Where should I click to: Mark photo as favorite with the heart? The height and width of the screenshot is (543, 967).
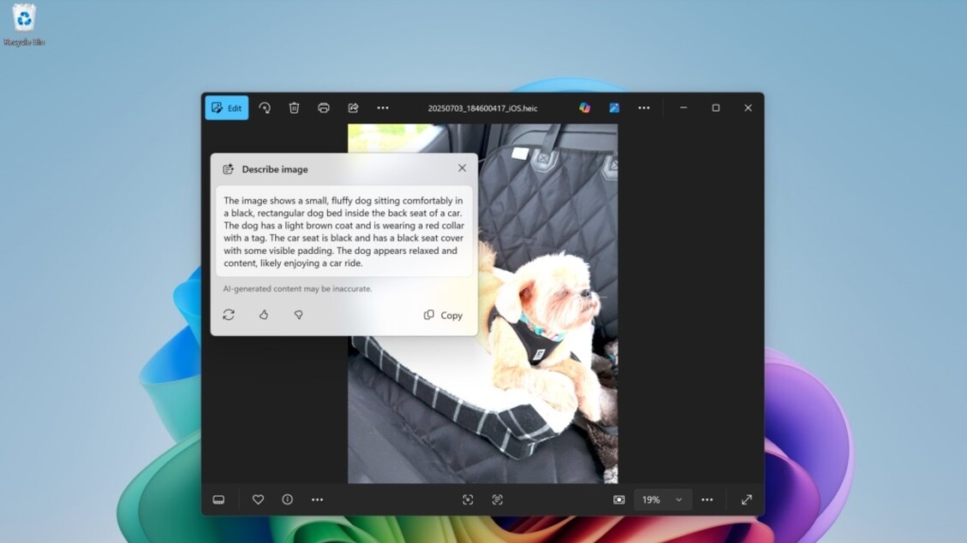tap(258, 499)
